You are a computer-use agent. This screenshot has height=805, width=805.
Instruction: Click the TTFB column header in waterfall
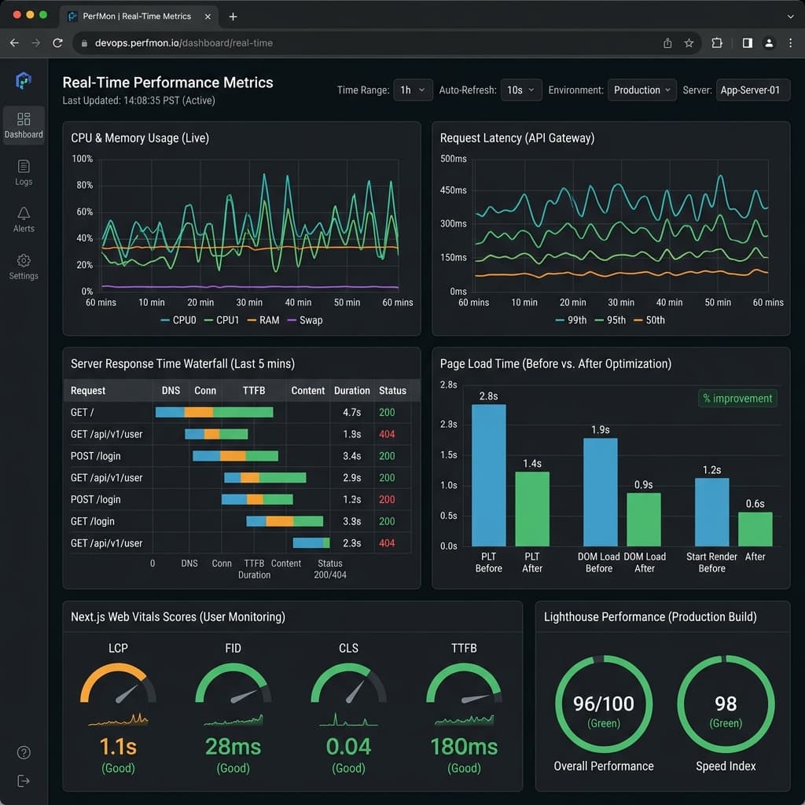tap(254, 390)
